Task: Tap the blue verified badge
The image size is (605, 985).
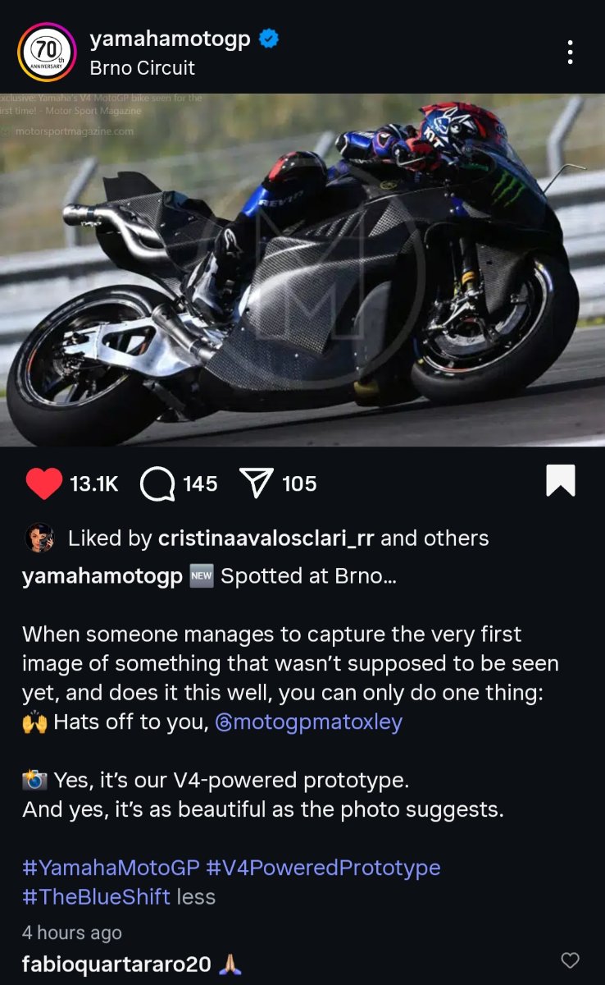Action: point(269,39)
